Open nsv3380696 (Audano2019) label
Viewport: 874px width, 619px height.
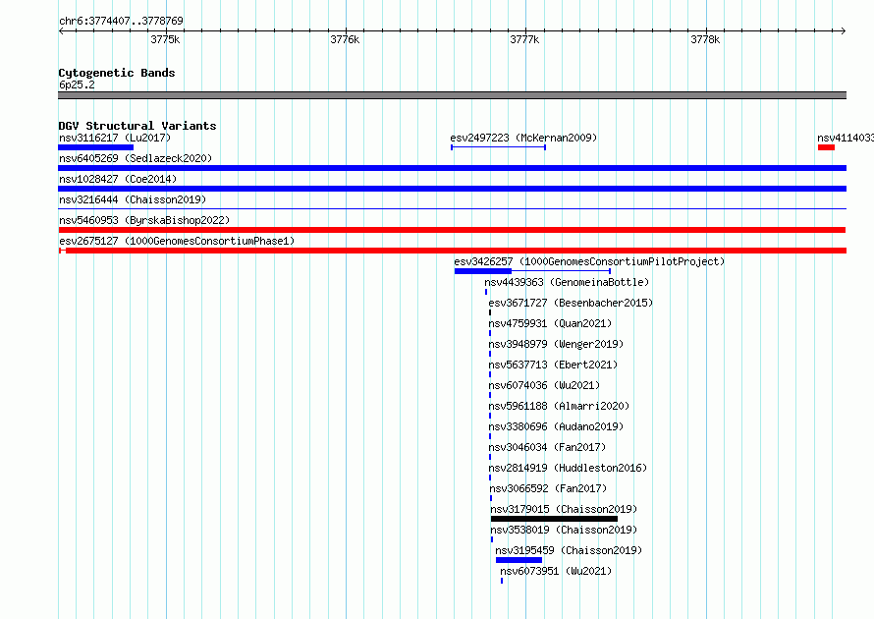point(556,426)
